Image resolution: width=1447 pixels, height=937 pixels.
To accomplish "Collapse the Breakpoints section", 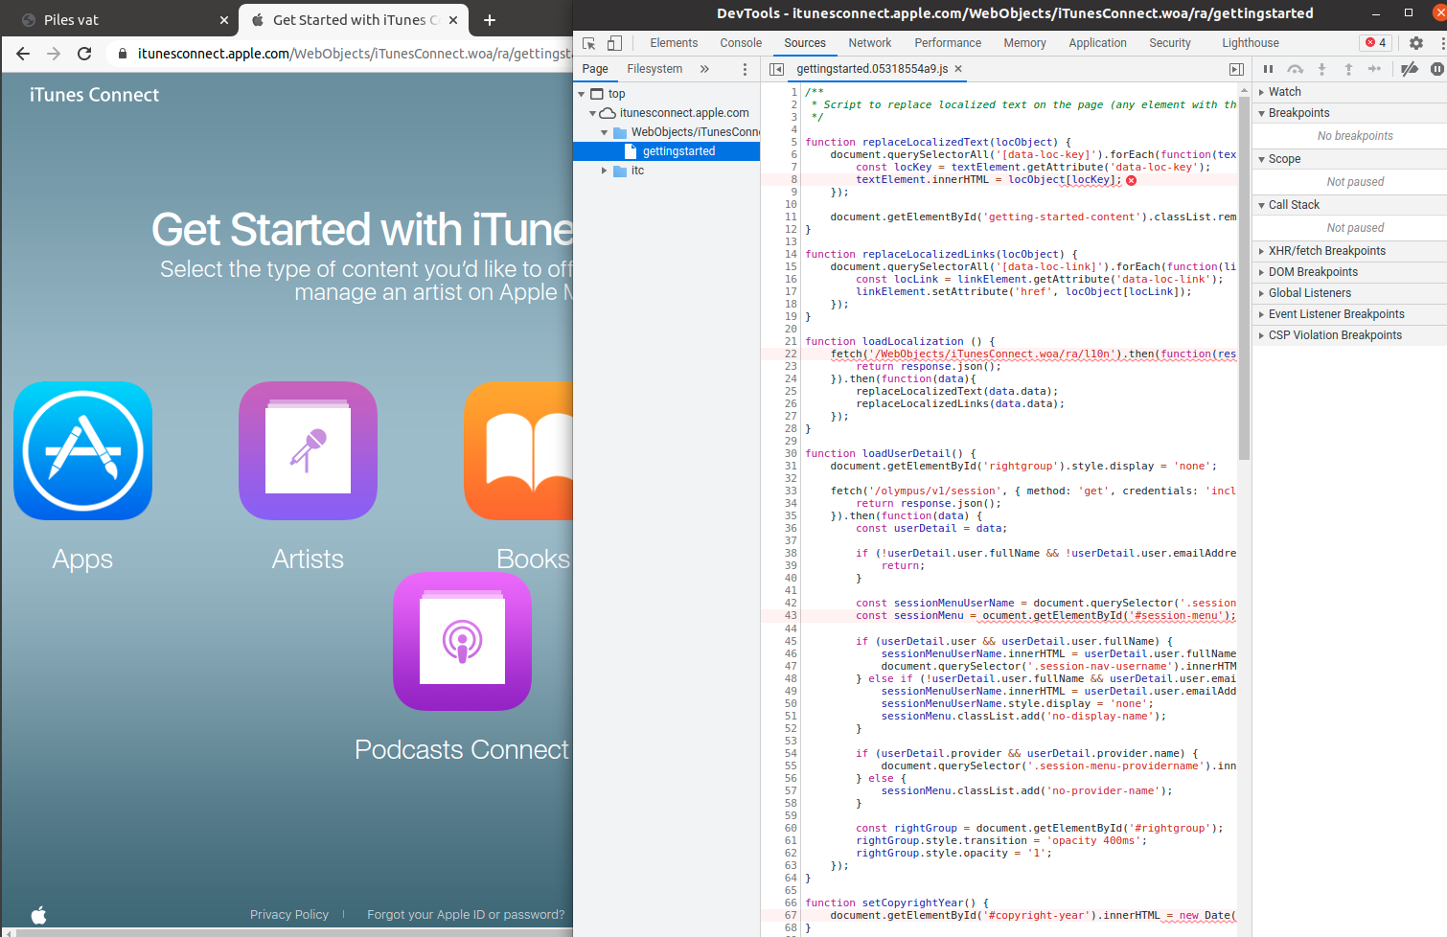I will [1349, 113].
